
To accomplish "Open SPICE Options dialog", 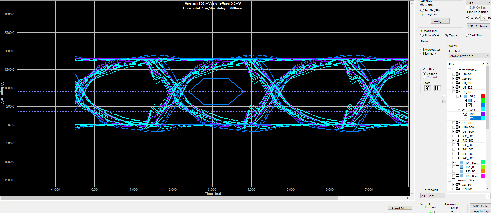I will [x=478, y=26].
